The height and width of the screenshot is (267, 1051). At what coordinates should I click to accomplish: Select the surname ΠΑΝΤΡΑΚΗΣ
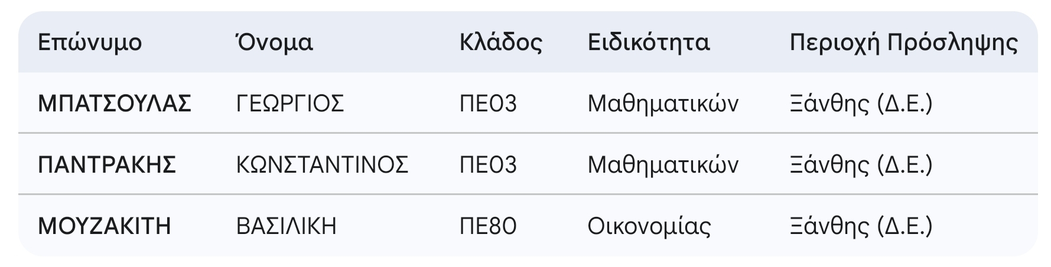pos(107,165)
